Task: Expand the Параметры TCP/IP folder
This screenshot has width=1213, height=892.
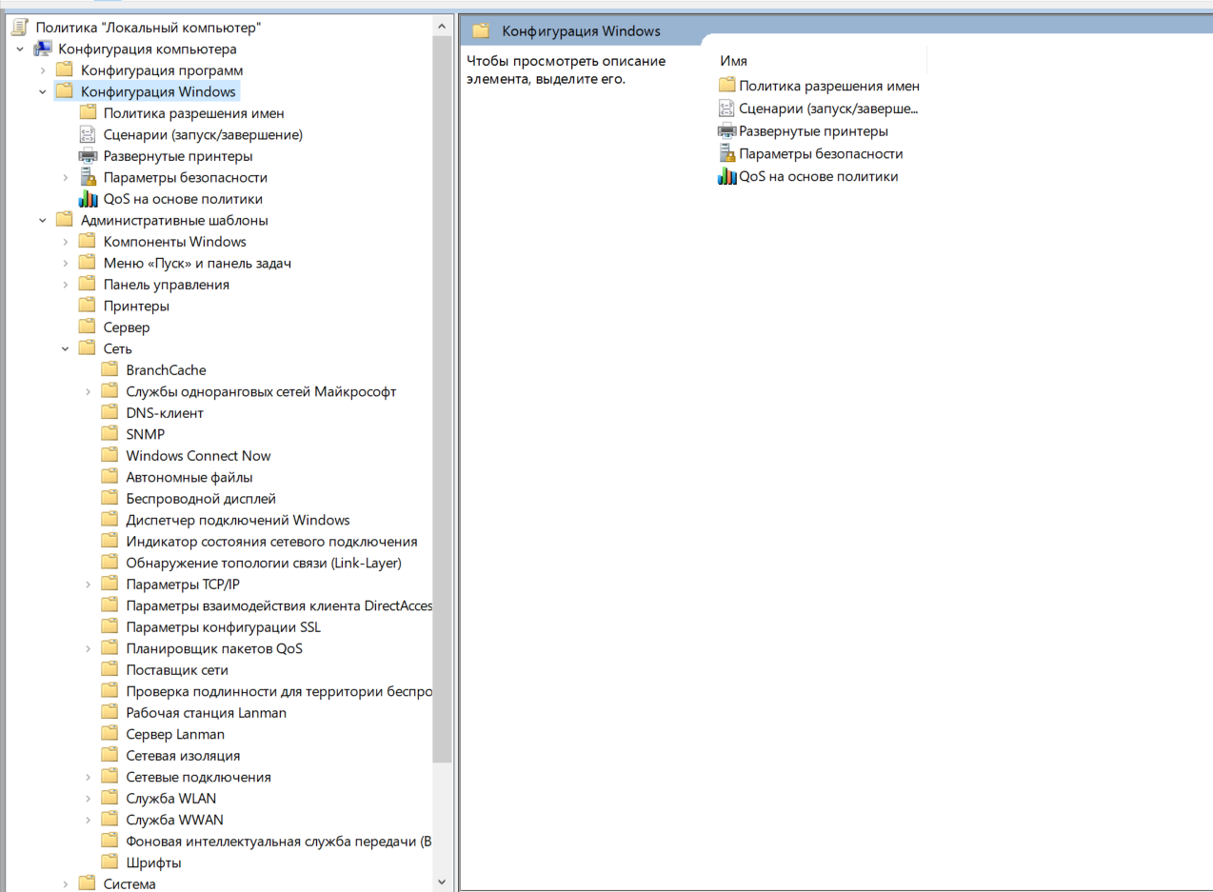Action: pyautogui.click(x=88, y=585)
